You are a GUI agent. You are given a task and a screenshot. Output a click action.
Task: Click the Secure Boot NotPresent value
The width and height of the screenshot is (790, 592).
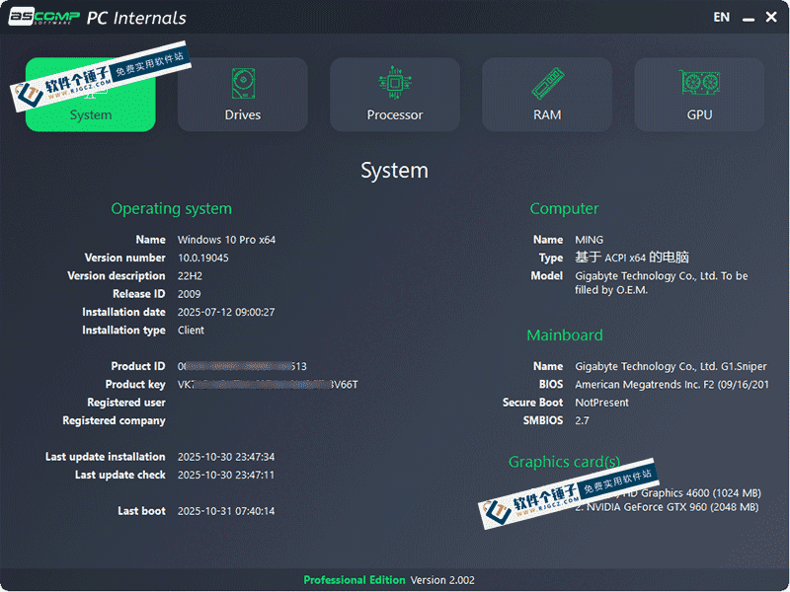point(602,403)
